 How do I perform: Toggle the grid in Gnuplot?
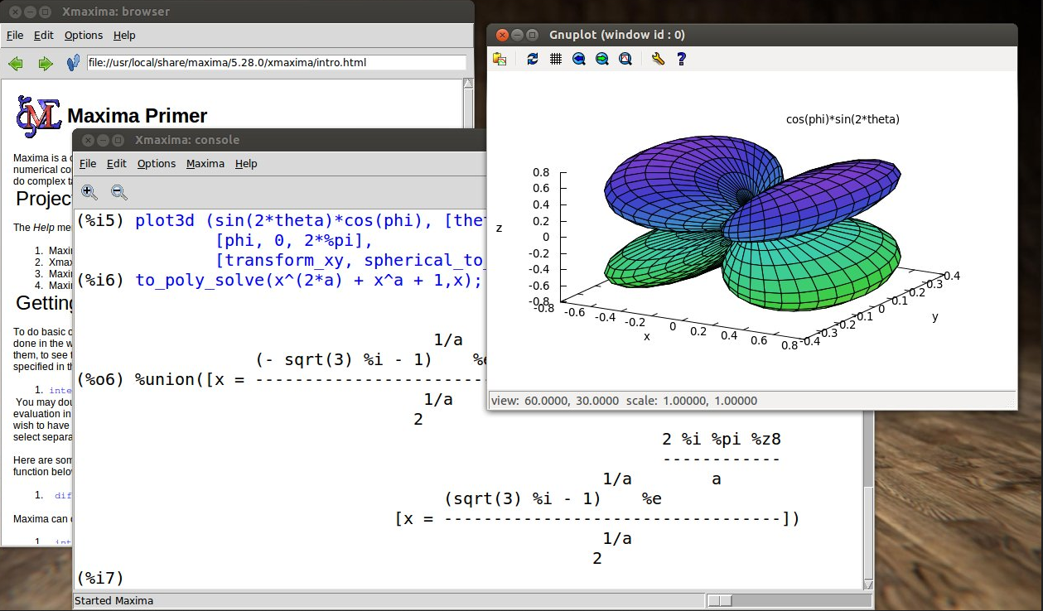556,59
